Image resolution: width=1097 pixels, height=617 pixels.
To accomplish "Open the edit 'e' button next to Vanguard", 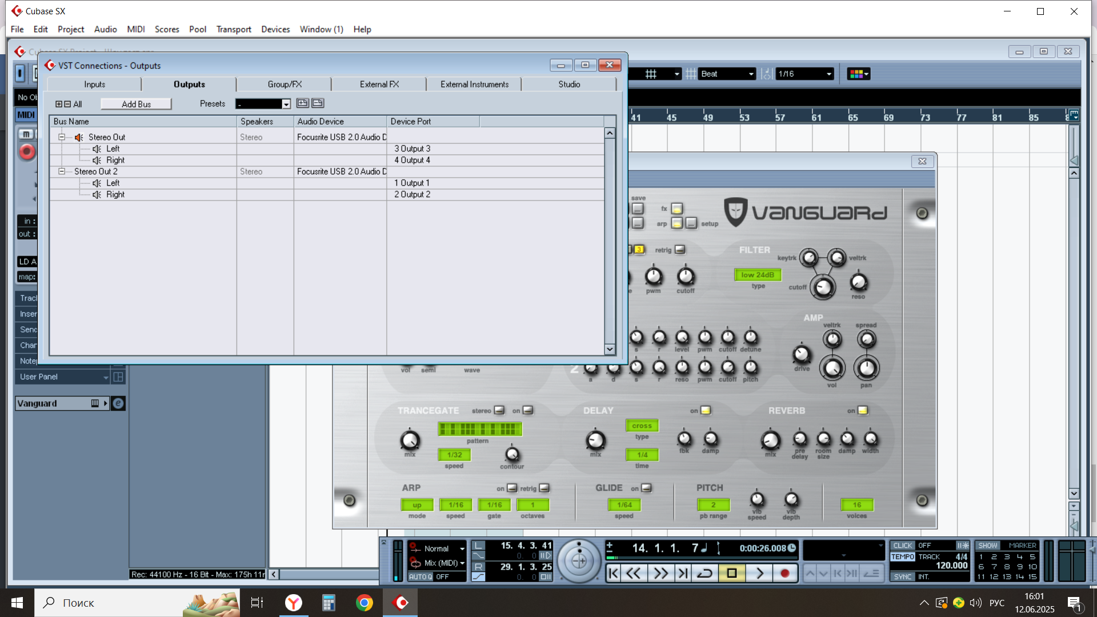I will click(x=118, y=403).
